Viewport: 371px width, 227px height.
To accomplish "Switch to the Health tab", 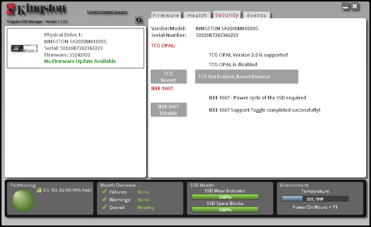I will [x=197, y=15].
